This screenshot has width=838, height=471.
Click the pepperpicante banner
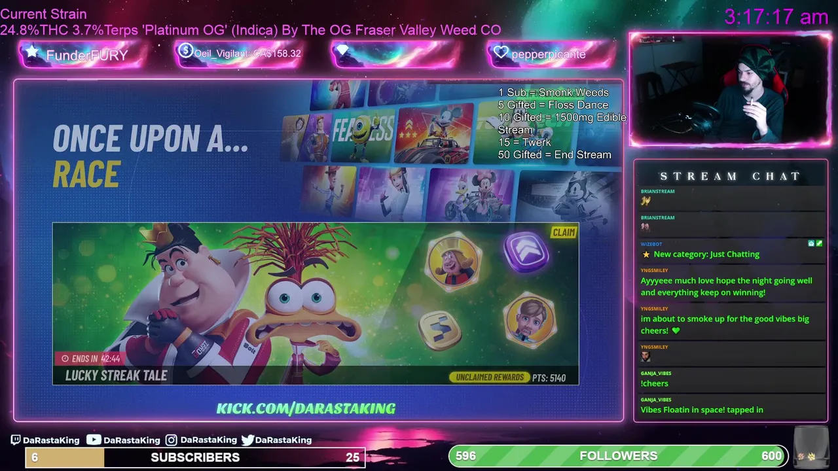pyautogui.click(x=551, y=54)
